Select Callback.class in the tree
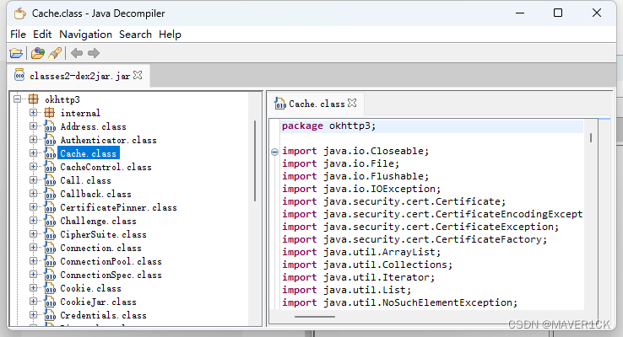Viewport: 623px width, 337px height. pos(95,194)
